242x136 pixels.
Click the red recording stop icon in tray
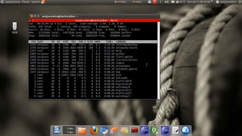click(155, 2)
